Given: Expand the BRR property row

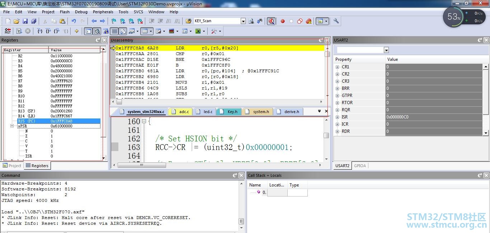Looking at the screenshot, I should (337, 88).
